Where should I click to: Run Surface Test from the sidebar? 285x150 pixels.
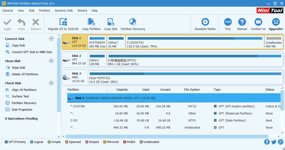point(20,96)
